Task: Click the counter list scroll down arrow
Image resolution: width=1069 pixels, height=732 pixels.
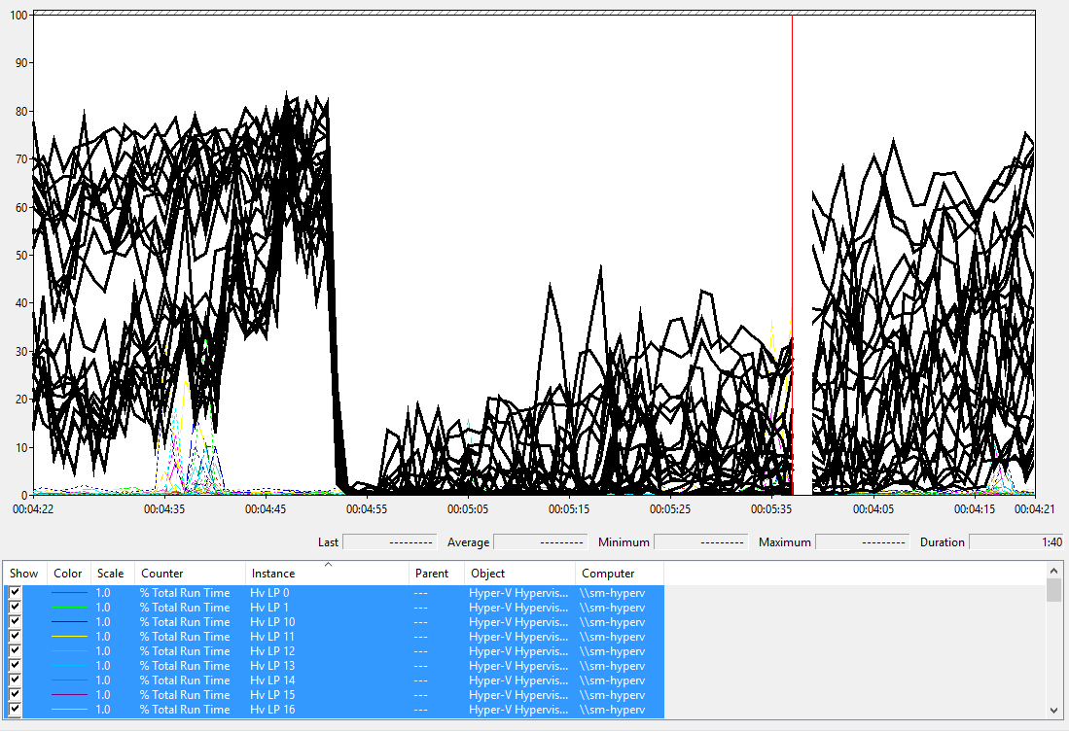Action: tap(1054, 711)
